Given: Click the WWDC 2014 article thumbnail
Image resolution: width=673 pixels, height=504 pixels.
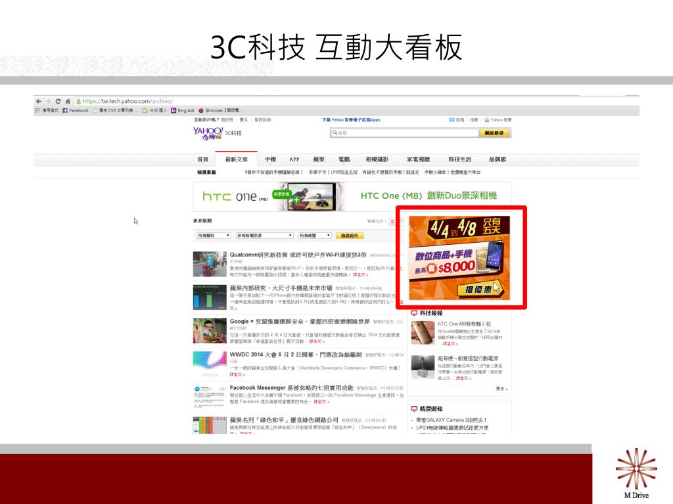Looking at the screenshot, I should [210, 364].
